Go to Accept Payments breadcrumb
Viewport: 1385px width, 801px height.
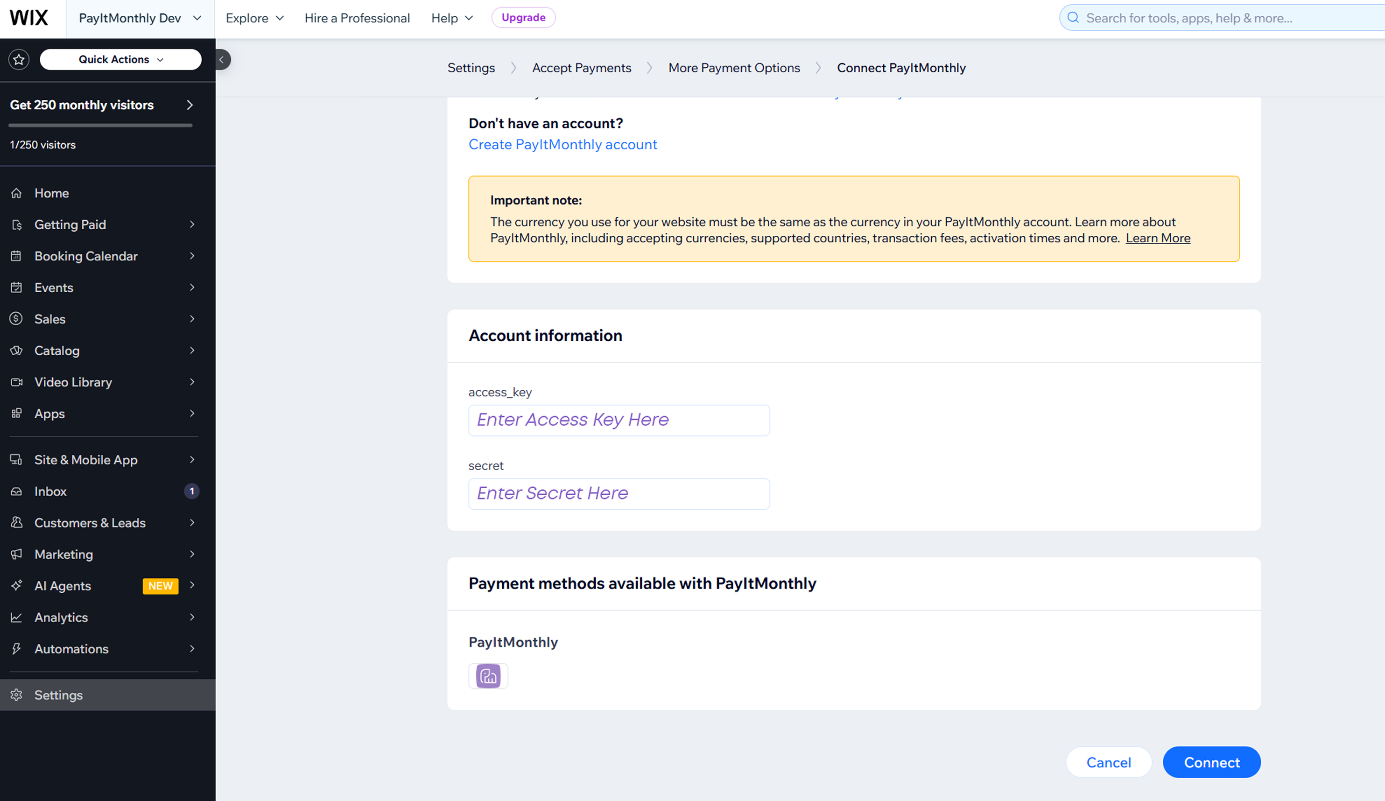[581, 68]
